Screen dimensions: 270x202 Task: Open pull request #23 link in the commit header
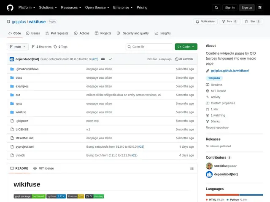(x=95, y=59)
